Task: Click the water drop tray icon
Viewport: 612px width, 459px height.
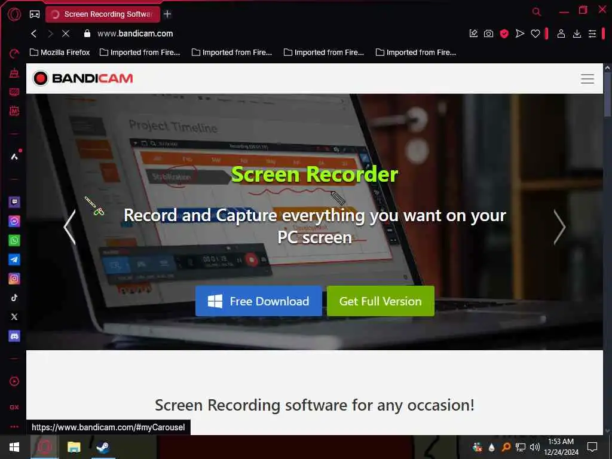Action: click(x=491, y=447)
